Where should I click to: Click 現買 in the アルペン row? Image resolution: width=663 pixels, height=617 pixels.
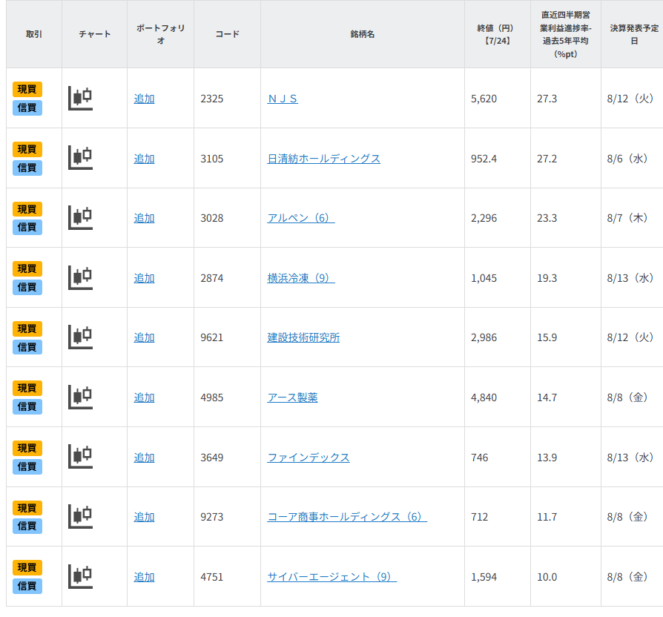click(x=27, y=209)
